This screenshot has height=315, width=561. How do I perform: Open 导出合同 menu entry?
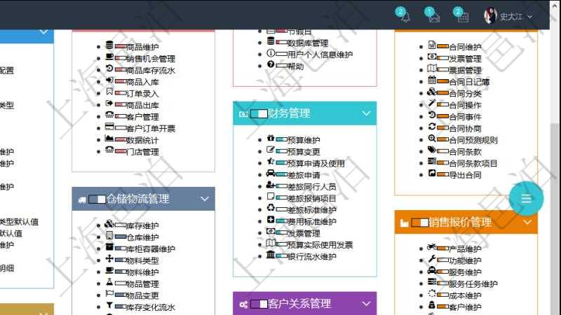click(465, 175)
